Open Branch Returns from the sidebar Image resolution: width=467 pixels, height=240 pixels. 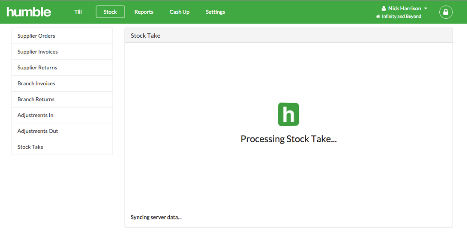62,100
